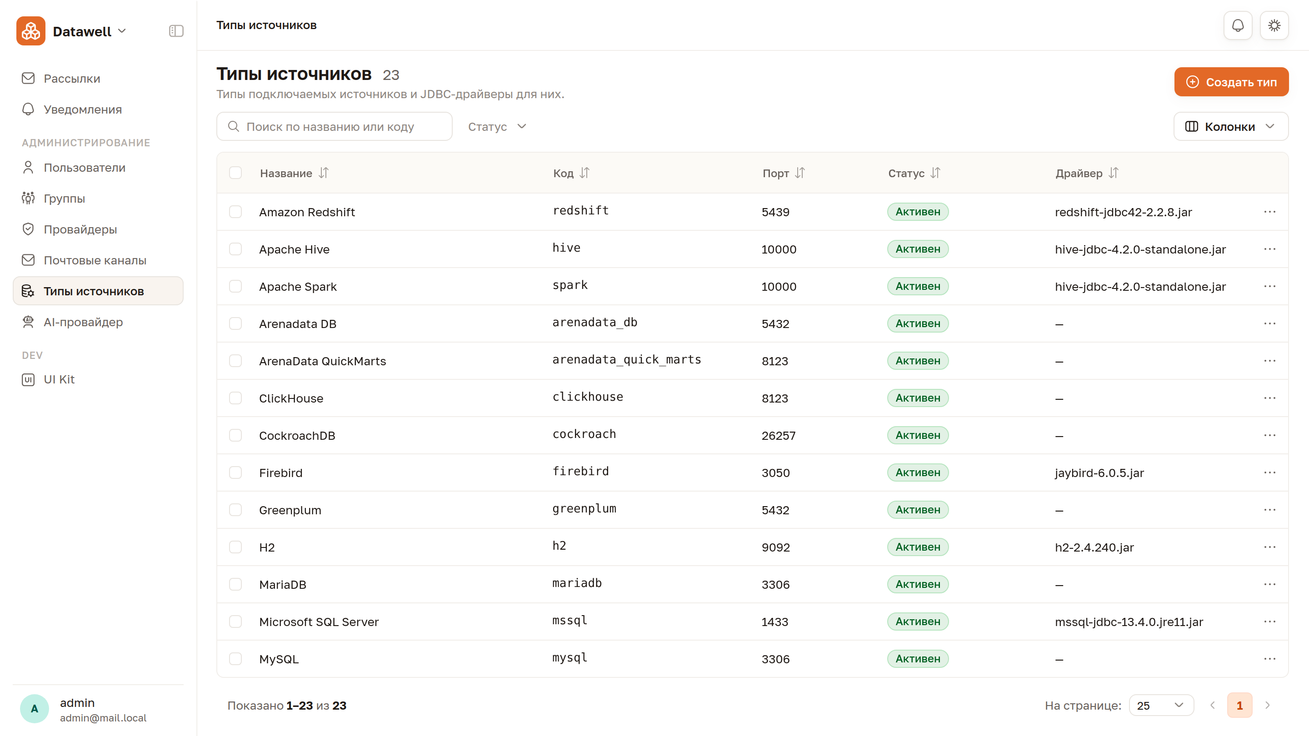Expand the Datawell workspace switcher chevron
The image size is (1309, 736).
pyautogui.click(x=122, y=31)
